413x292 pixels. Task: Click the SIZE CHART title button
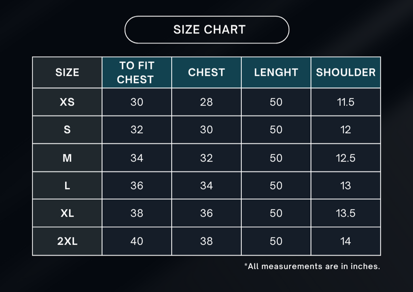pos(206,30)
